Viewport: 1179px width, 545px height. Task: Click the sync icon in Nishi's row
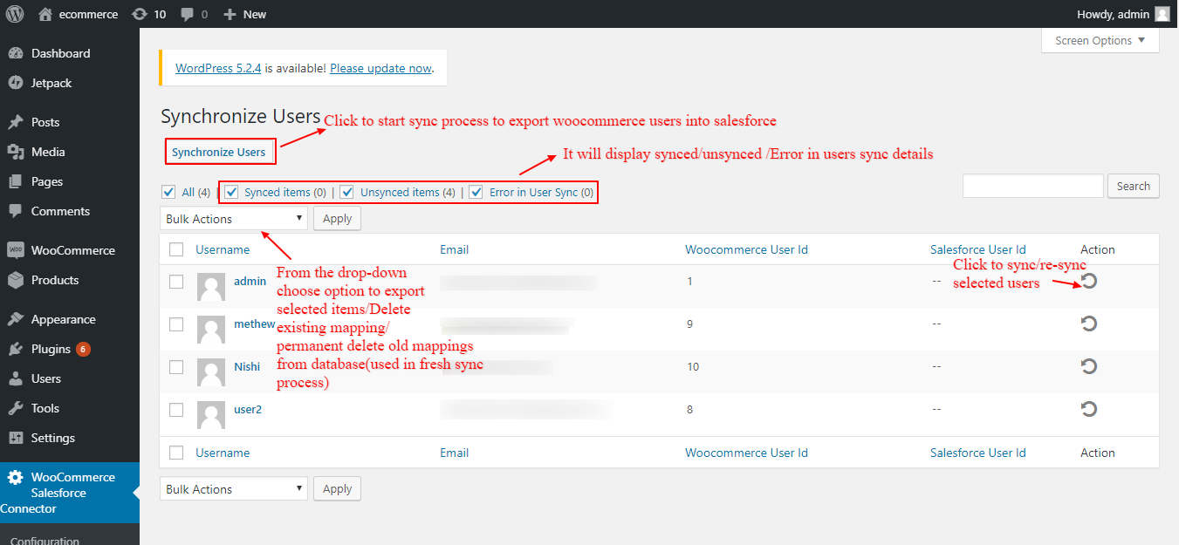[1088, 366]
